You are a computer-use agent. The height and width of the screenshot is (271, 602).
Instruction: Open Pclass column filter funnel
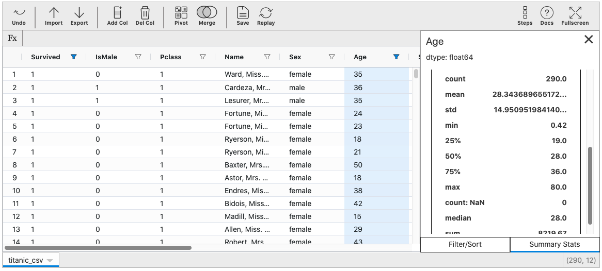[203, 57]
